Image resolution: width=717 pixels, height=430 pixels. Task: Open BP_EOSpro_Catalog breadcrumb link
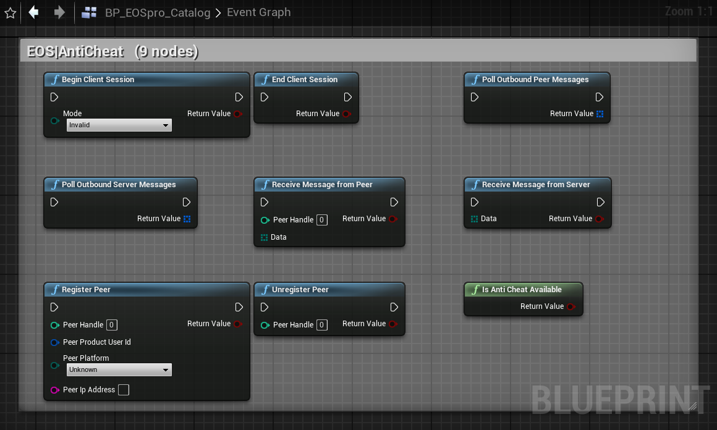(158, 12)
